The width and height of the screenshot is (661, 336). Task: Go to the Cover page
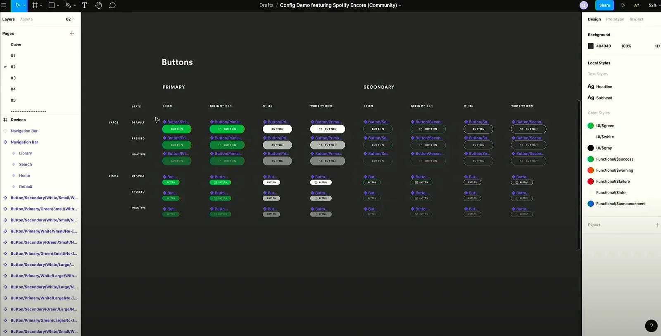(x=16, y=45)
